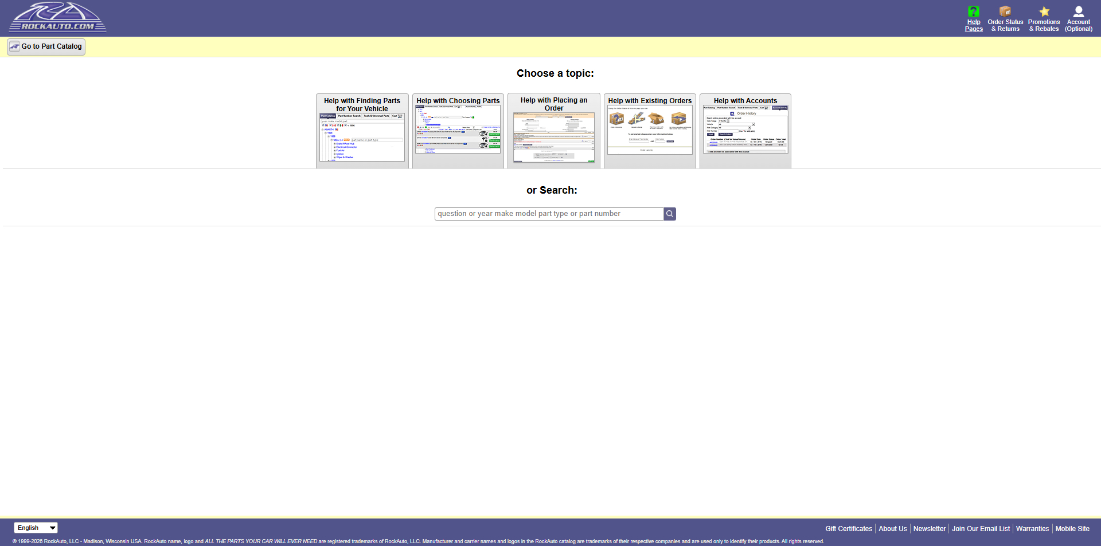The width and height of the screenshot is (1101, 546).
Task: Open the Gift Certificates footer link
Action: coord(848,529)
